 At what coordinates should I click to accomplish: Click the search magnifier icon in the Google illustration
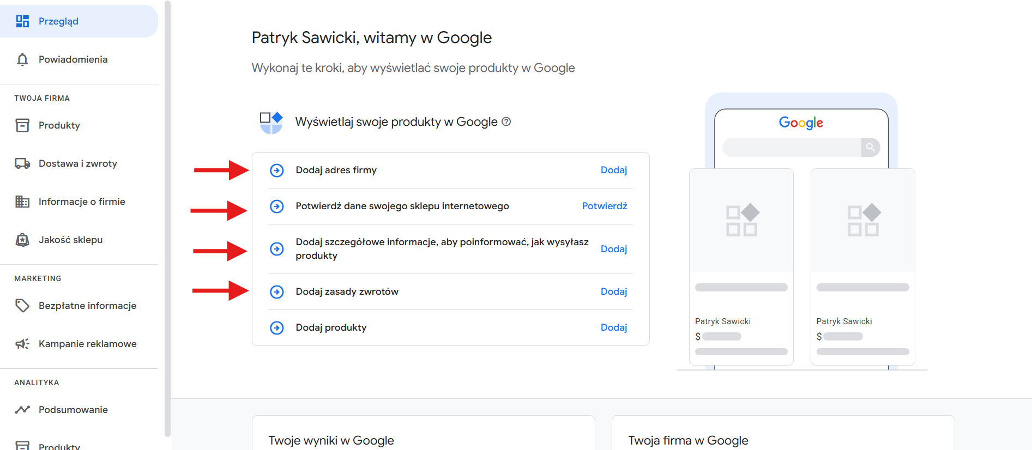tap(871, 147)
